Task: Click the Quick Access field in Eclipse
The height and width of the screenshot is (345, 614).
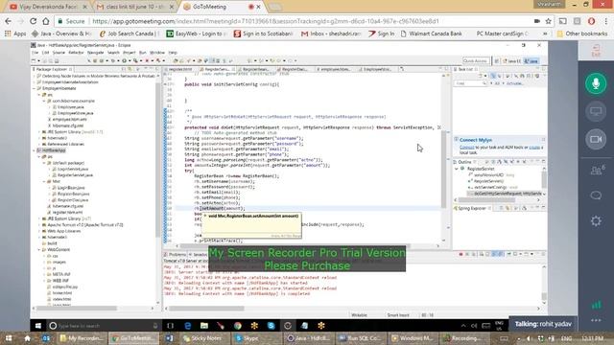Action: point(475,61)
